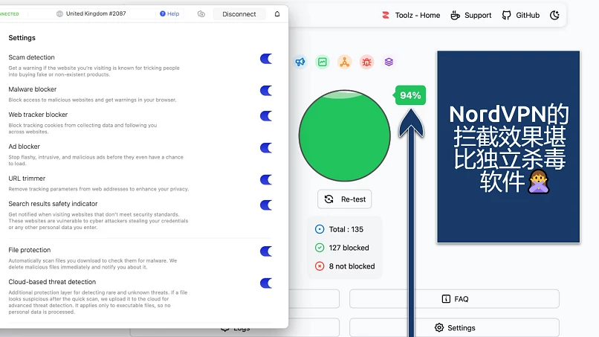Screen dimensions: 599x337
Task: Open the GitHub link
Action: pos(521,16)
